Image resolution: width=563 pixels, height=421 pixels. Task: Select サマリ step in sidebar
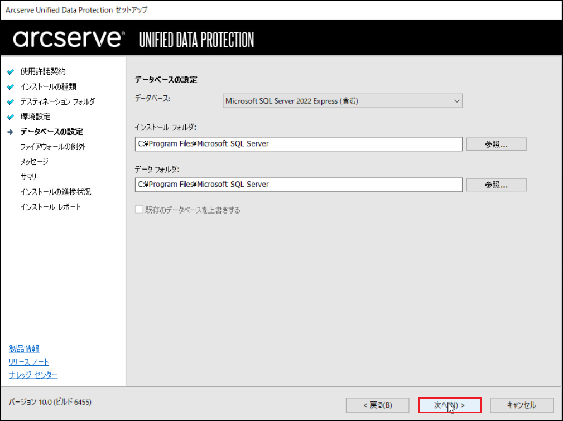[28, 177]
